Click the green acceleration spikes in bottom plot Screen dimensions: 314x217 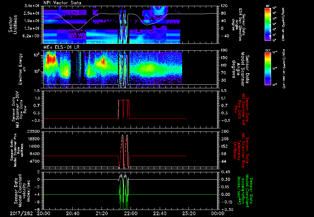124,195
